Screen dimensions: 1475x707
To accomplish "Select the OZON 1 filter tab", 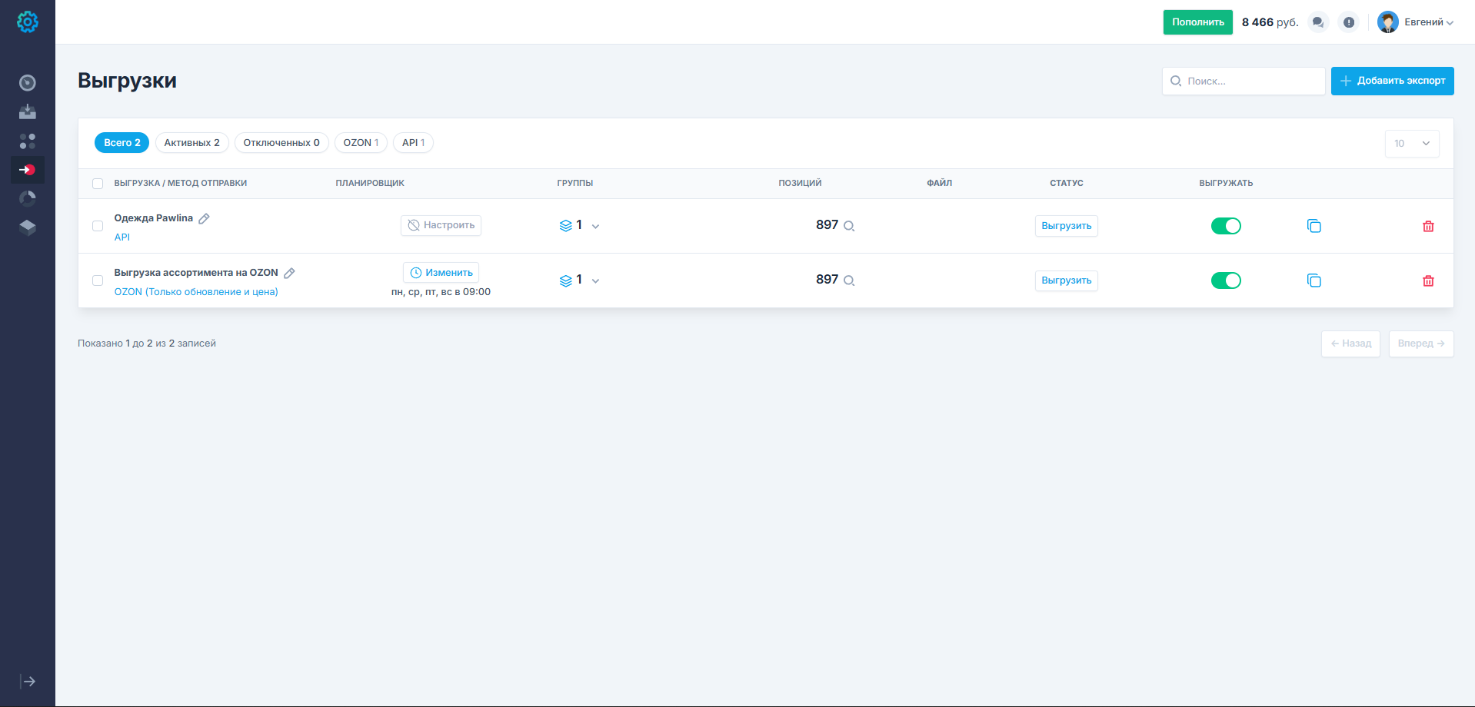I will click(361, 143).
